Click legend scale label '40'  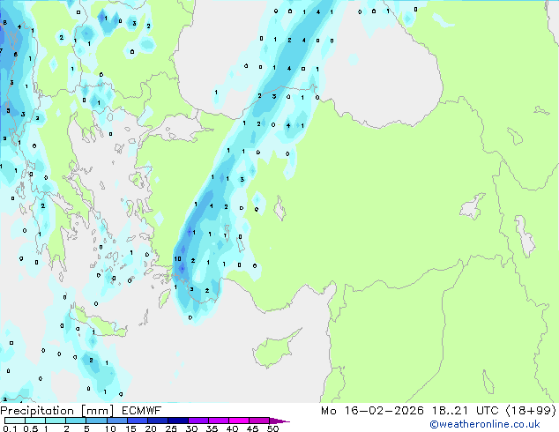pos(232,428)
